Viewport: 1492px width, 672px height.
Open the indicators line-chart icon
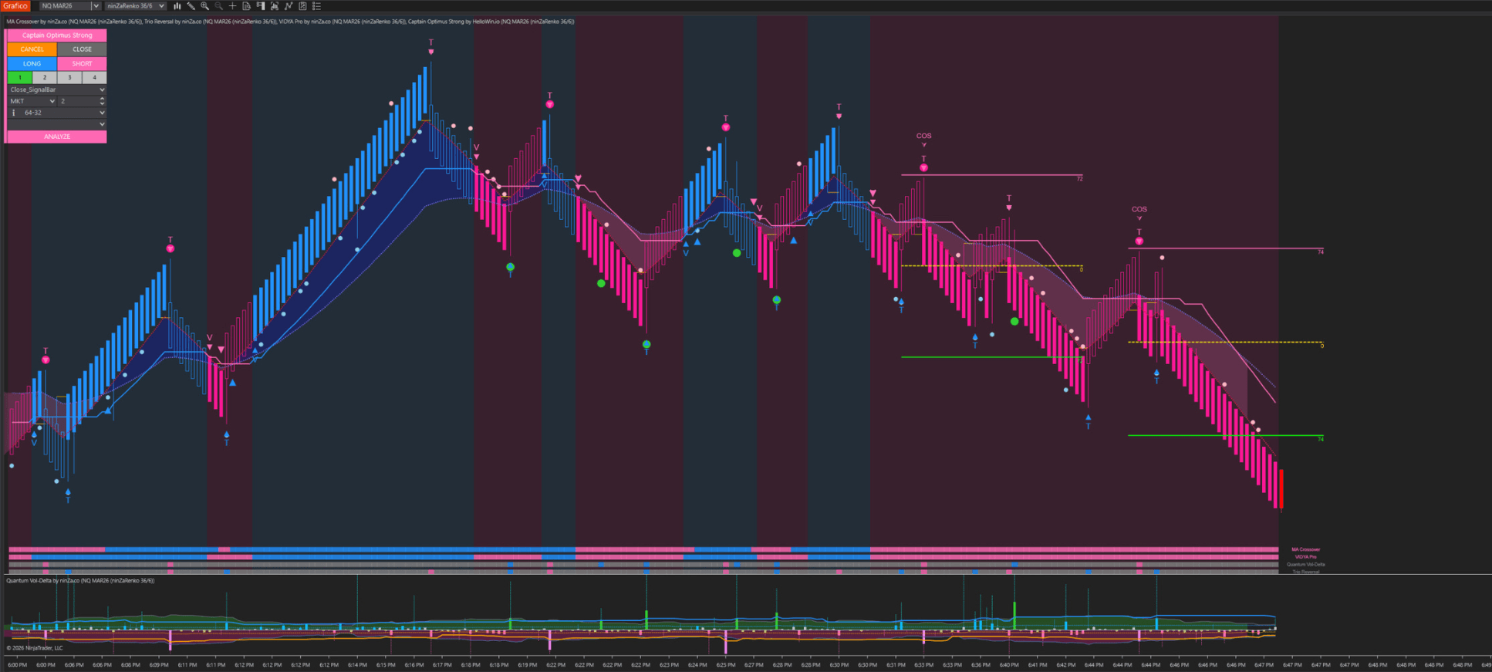tap(289, 6)
